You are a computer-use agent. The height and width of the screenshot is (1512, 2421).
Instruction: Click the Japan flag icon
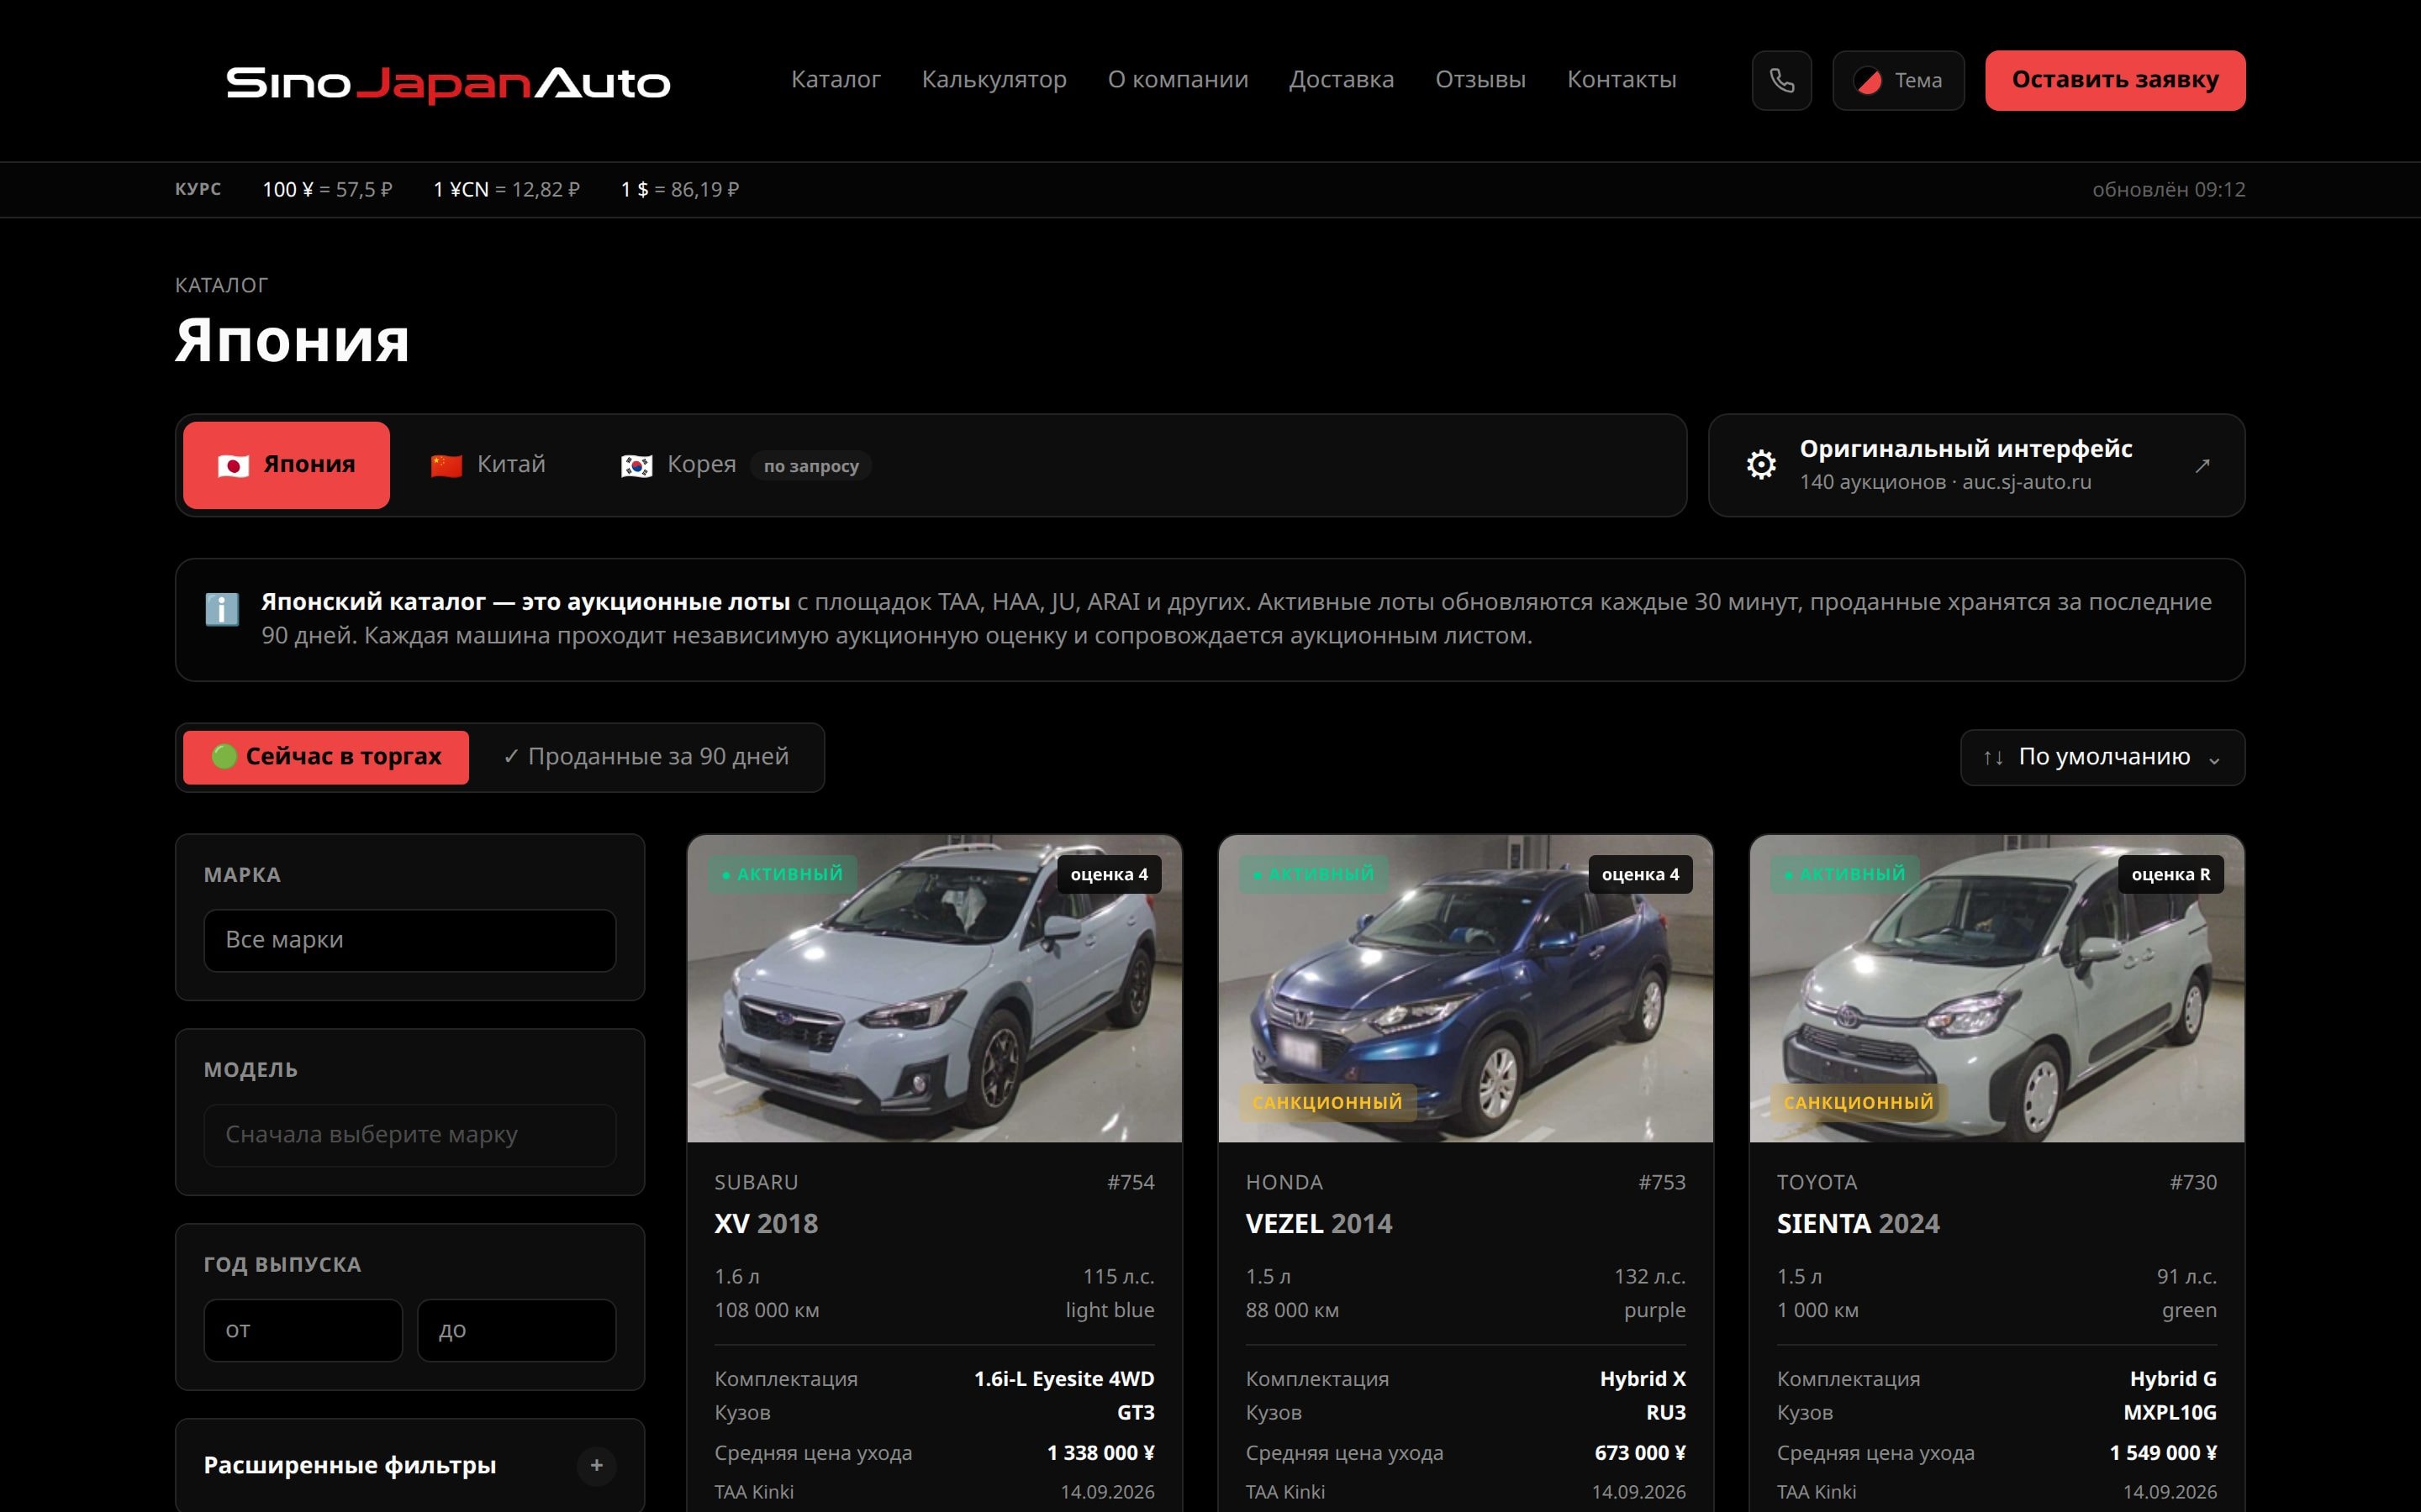(x=233, y=466)
